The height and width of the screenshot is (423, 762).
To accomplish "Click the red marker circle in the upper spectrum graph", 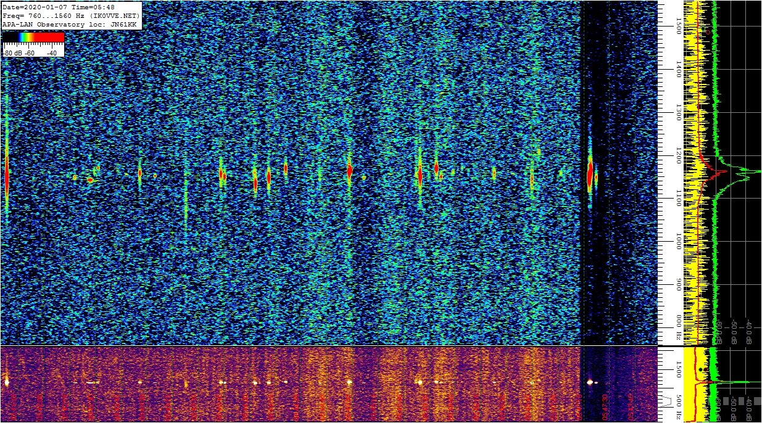I will pos(708,32).
